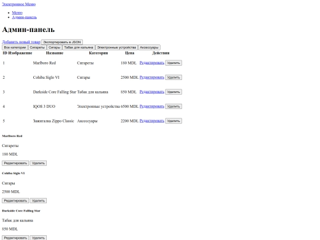320x240 pixels.
Task: Click the Darkside Core Falling Star card title
Action: click(x=21, y=210)
